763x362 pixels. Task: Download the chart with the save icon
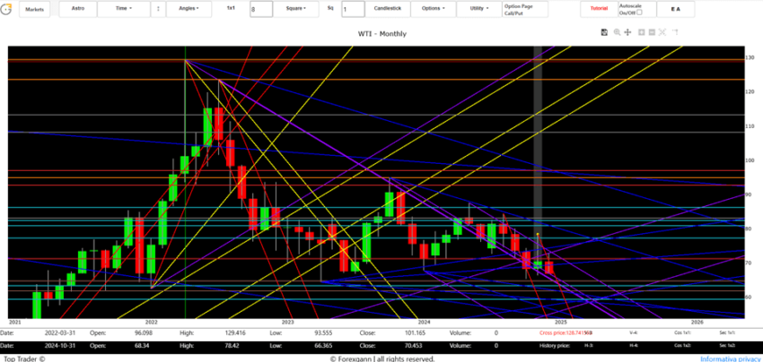tap(604, 32)
